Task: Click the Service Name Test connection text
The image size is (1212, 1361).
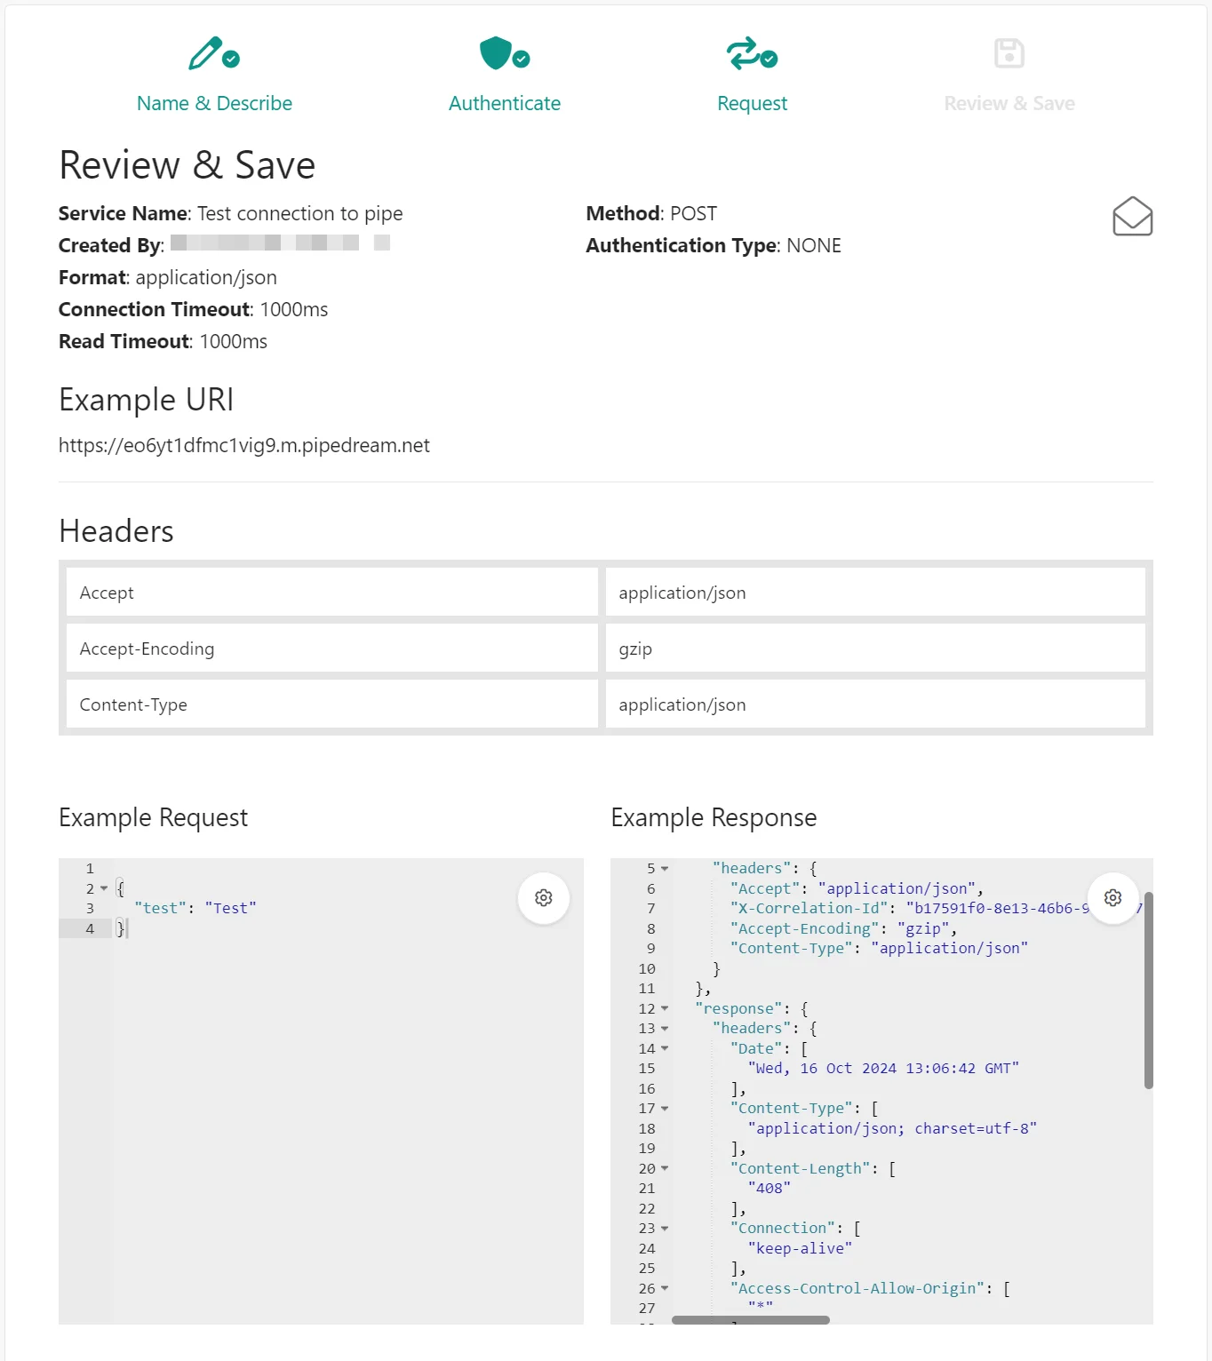Action: 230,213
